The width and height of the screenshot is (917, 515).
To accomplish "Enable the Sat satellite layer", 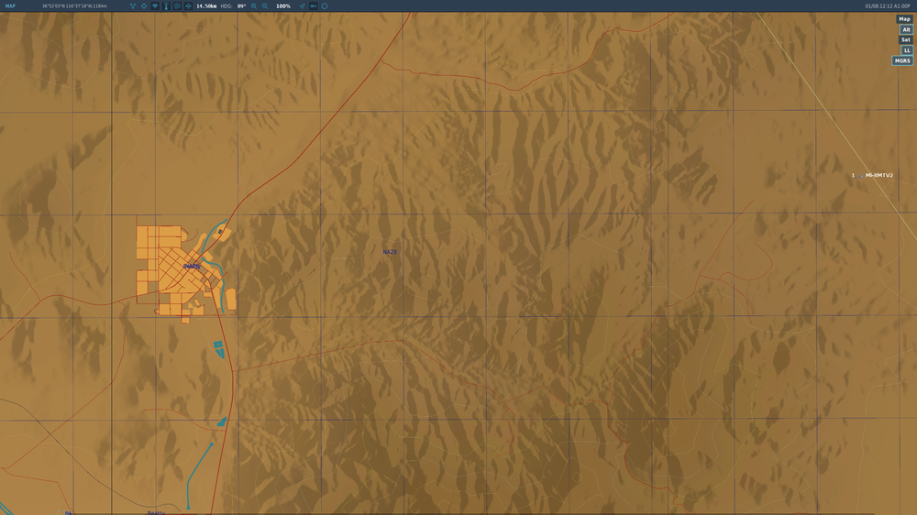I will (x=906, y=39).
